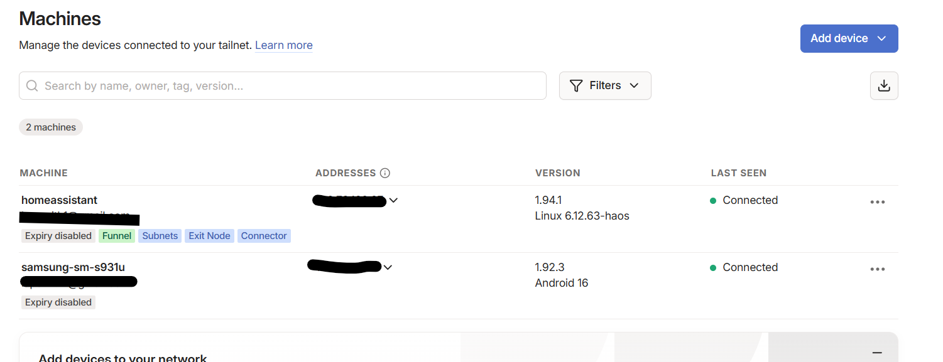Click the search magnifier icon
The image size is (943, 362).
[32, 86]
